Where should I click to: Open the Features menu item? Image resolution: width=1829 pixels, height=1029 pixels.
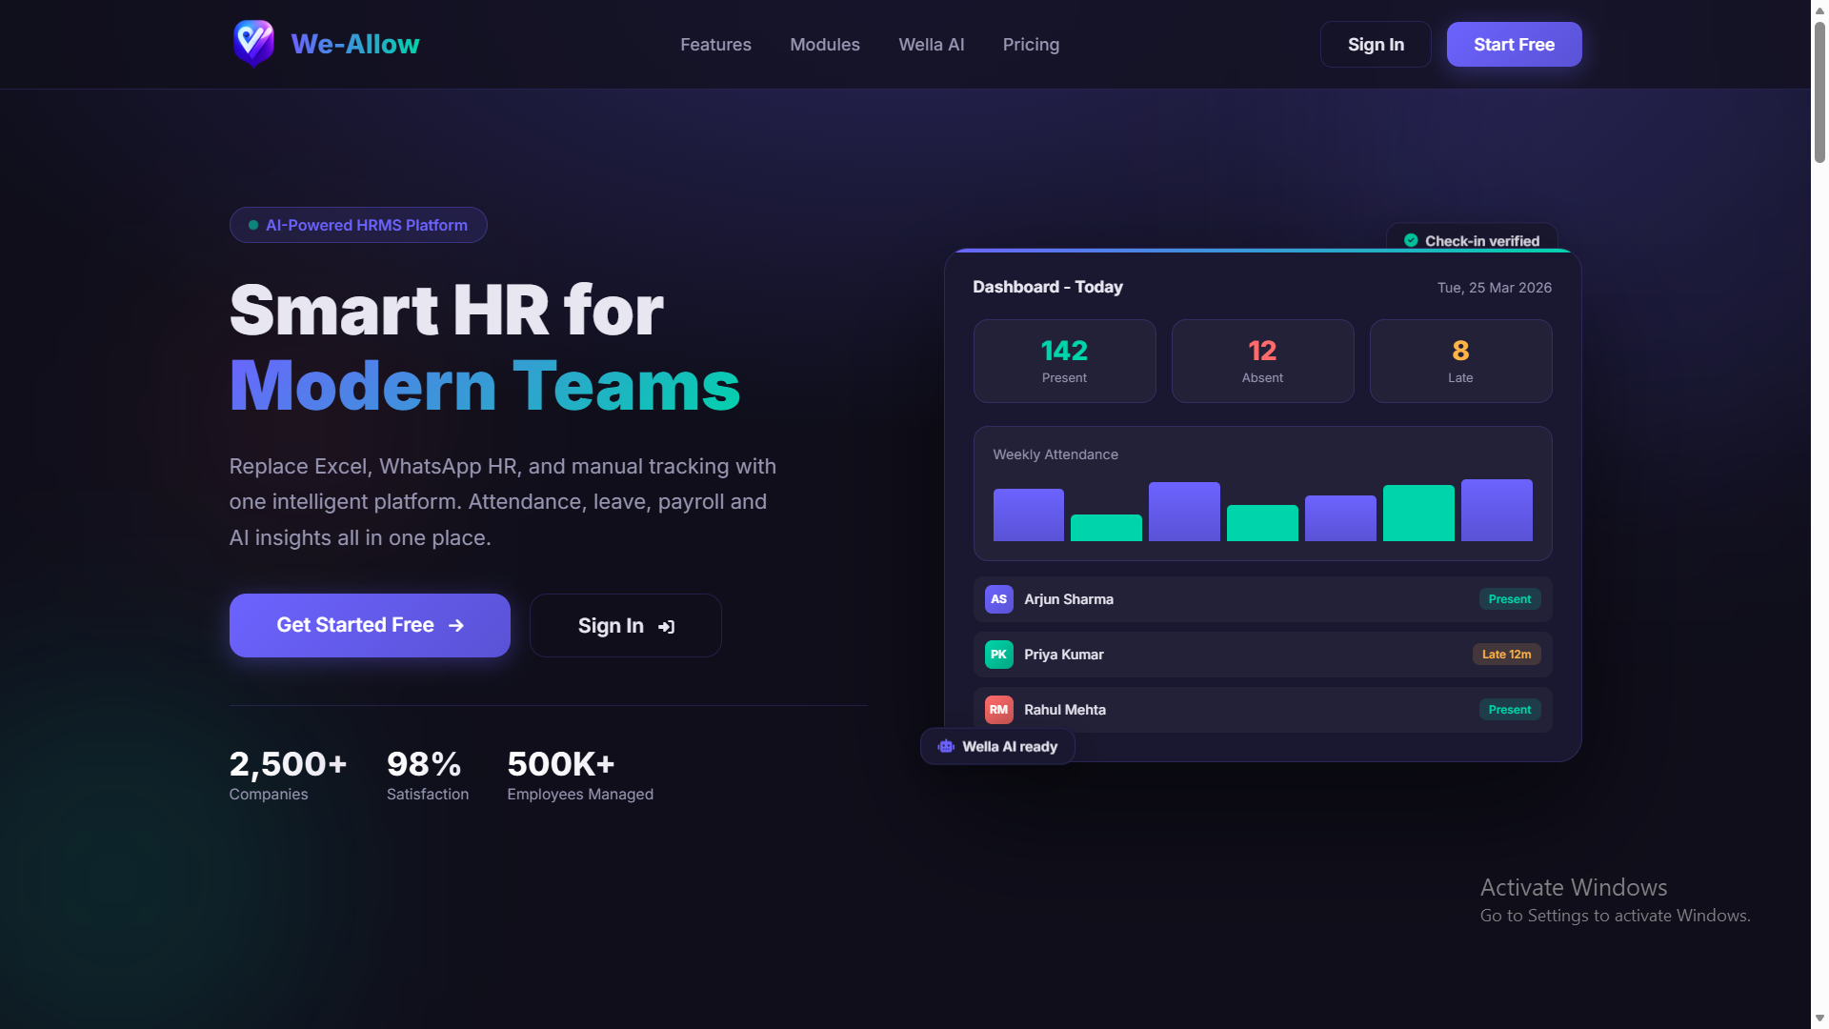715,45
